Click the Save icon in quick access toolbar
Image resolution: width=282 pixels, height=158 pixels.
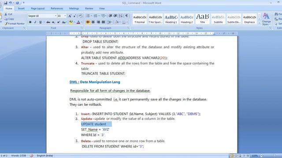pyautogui.click(x=6, y=3)
